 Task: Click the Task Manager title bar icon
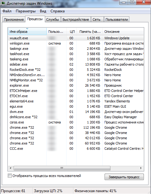click(3, 3)
